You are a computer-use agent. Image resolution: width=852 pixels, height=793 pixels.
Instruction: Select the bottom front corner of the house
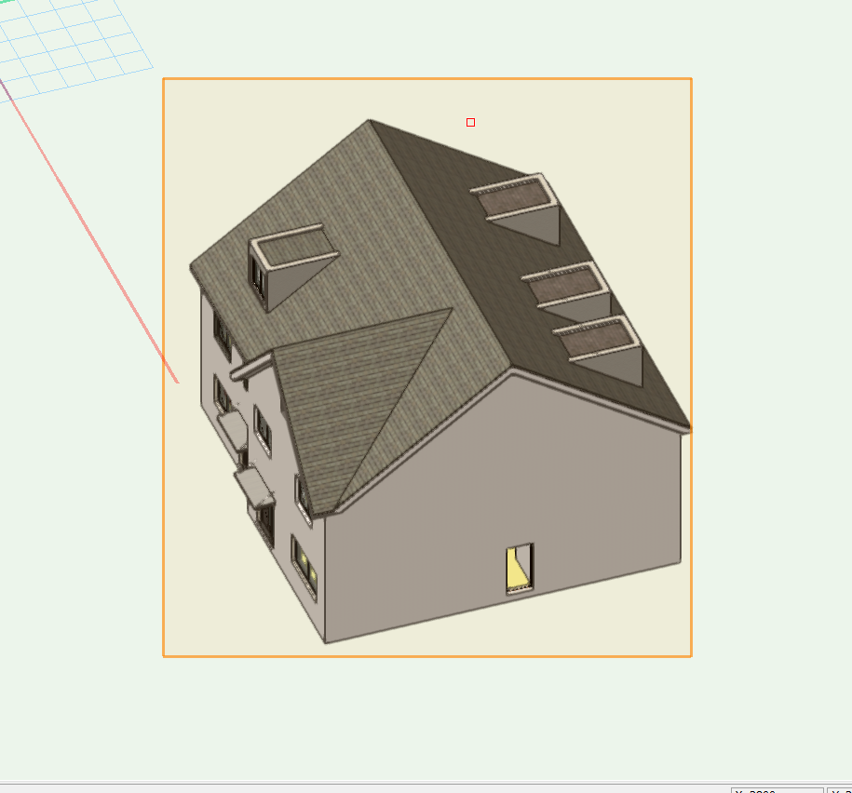[325, 641]
